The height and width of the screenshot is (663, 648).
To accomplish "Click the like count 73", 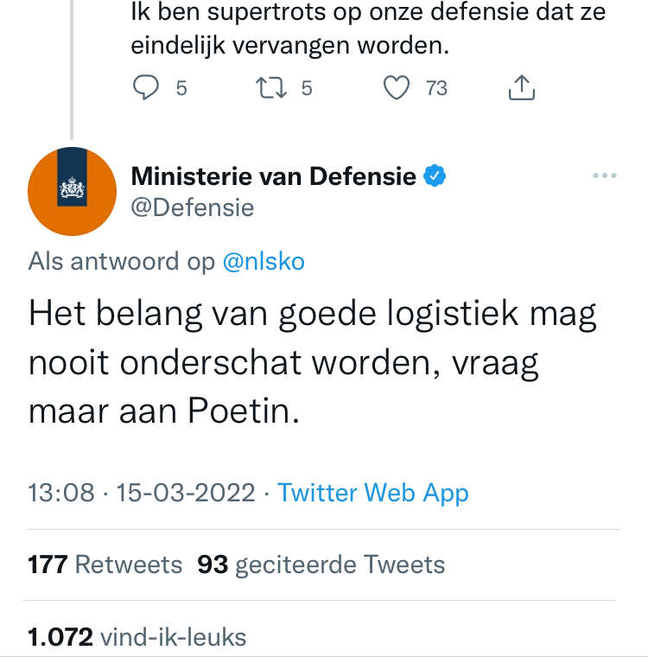I will (436, 87).
